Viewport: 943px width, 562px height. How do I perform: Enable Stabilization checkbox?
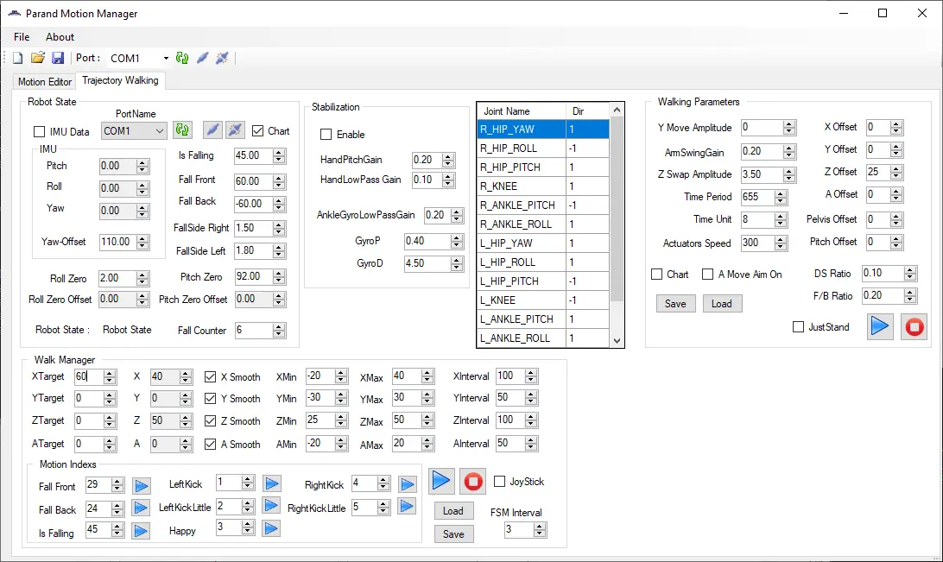[326, 134]
